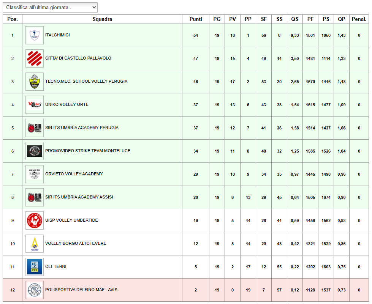Click the CLT Terni logo
372x304 pixels.
coord(35,267)
